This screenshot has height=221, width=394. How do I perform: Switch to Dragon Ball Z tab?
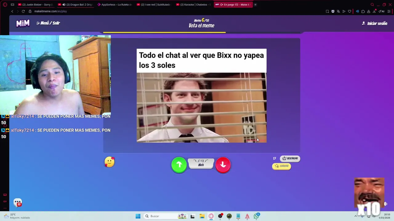coord(75,5)
